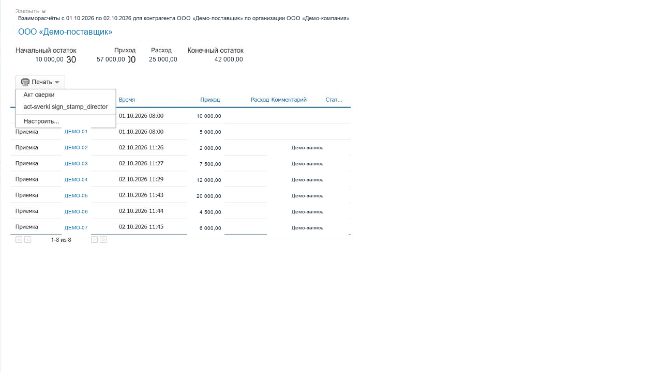Sort by the Стат... column header
The width and height of the screenshot is (662, 372).
(x=334, y=100)
